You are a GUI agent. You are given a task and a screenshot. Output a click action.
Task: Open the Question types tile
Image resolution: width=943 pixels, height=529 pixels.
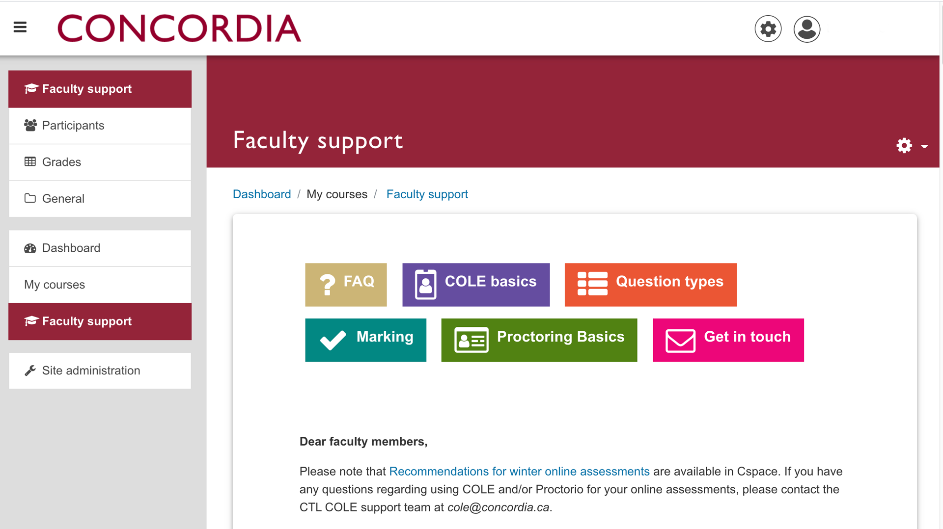click(650, 285)
